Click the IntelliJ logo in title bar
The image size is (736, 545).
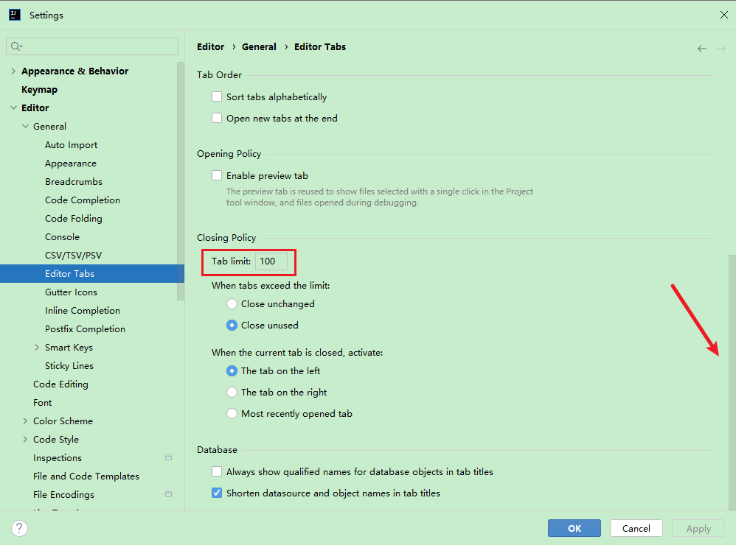click(14, 15)
